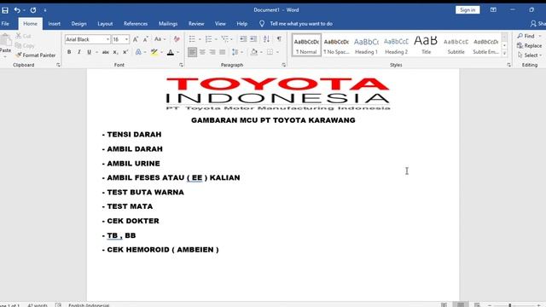Screen dimensions: 546x307
Task: Clear all formatting from text
Action: [177, 39]
